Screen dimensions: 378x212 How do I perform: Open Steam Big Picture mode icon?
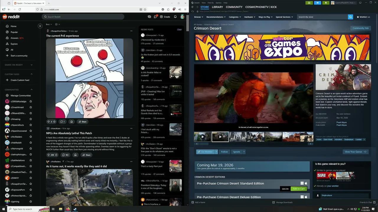[360, 3]
